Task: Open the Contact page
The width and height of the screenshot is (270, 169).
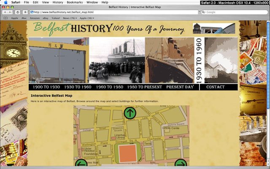Action: (x=216, y=87)
